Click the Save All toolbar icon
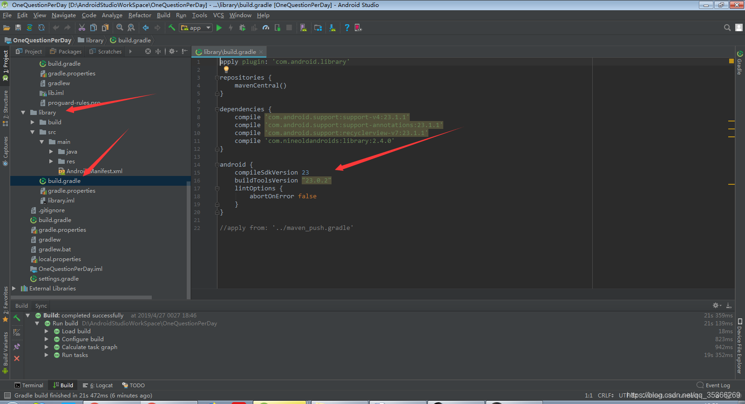This screenshot has height=404, width=745. (x=18, y=28)
